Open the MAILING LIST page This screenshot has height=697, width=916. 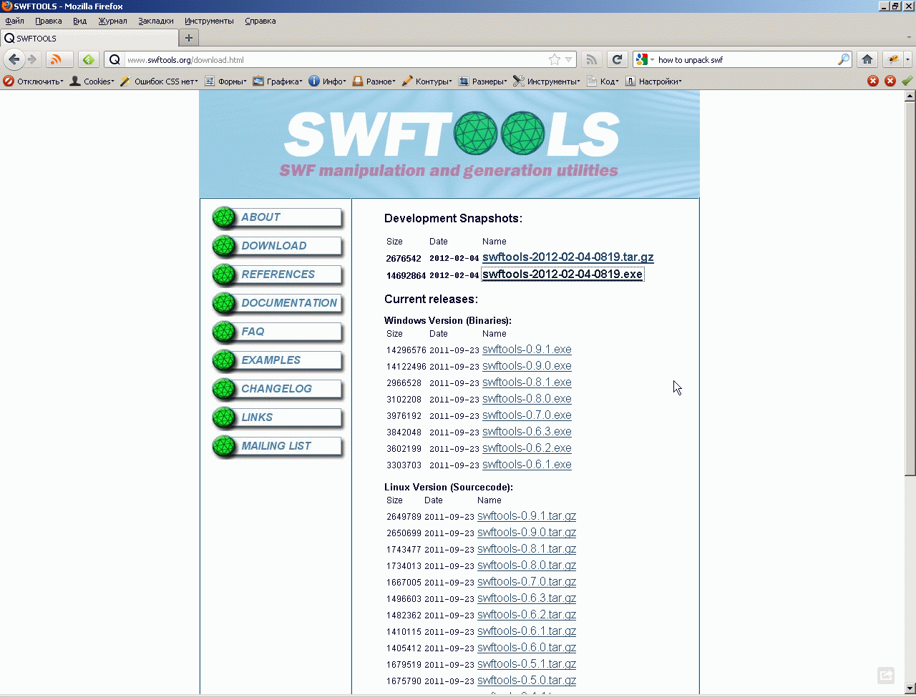point(278,446)
